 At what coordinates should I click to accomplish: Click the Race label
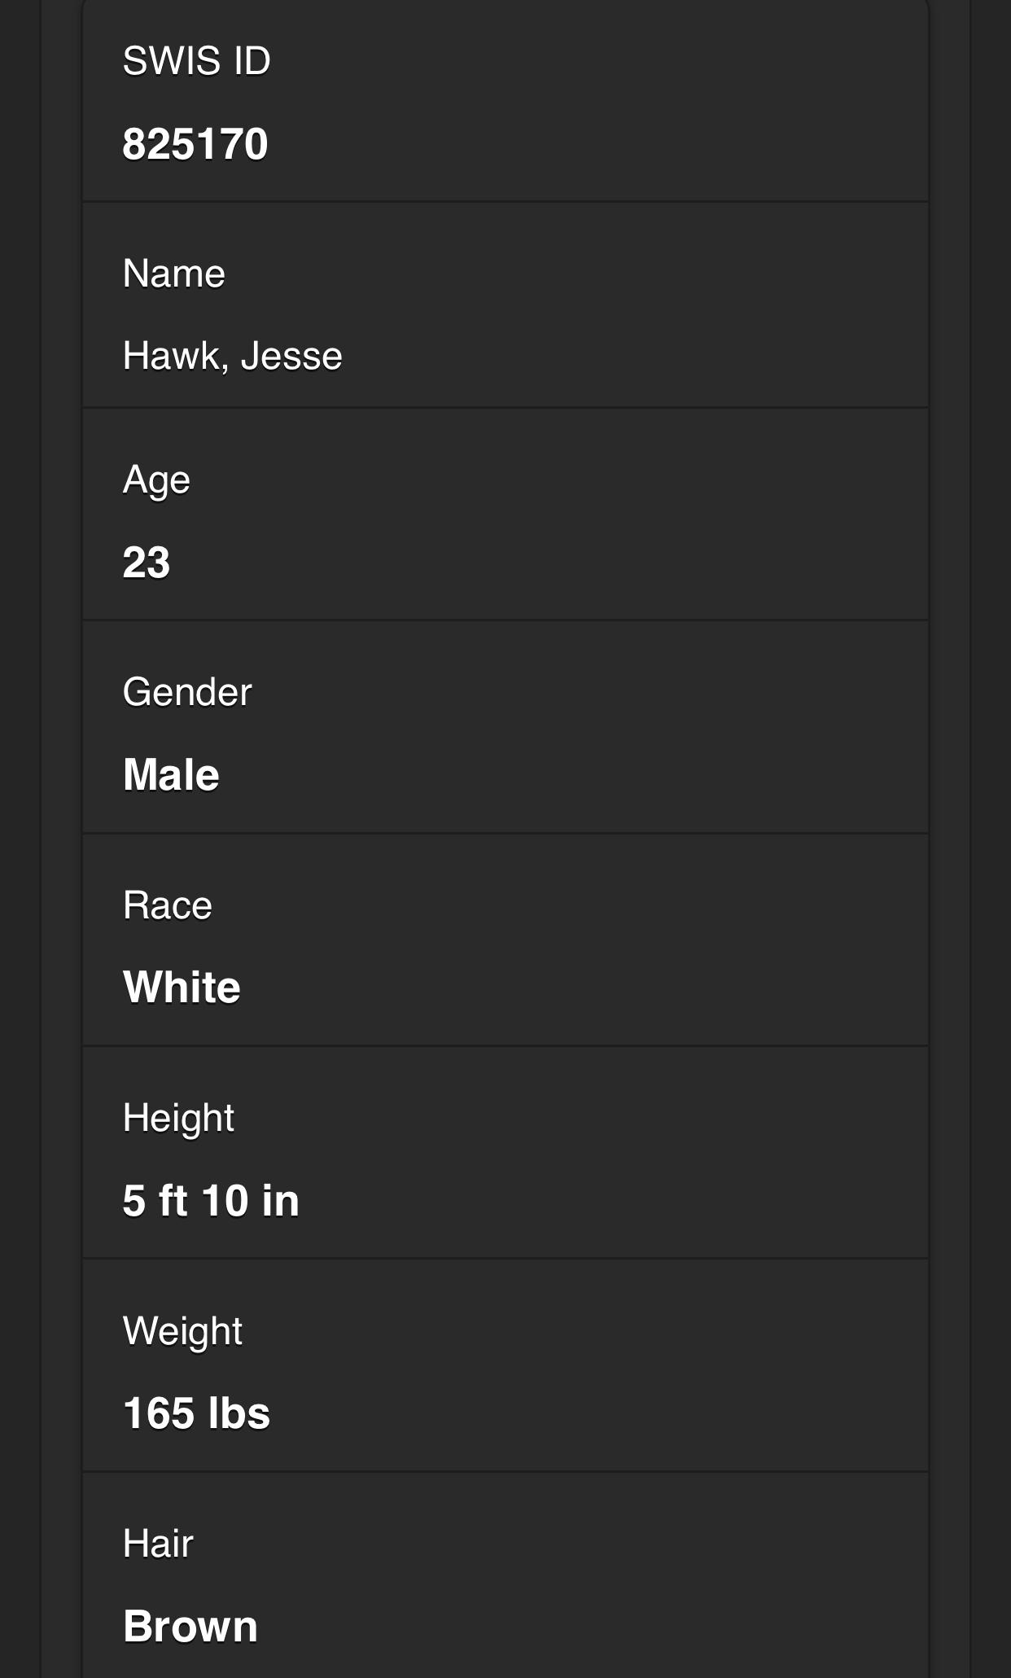coord(168,905)
